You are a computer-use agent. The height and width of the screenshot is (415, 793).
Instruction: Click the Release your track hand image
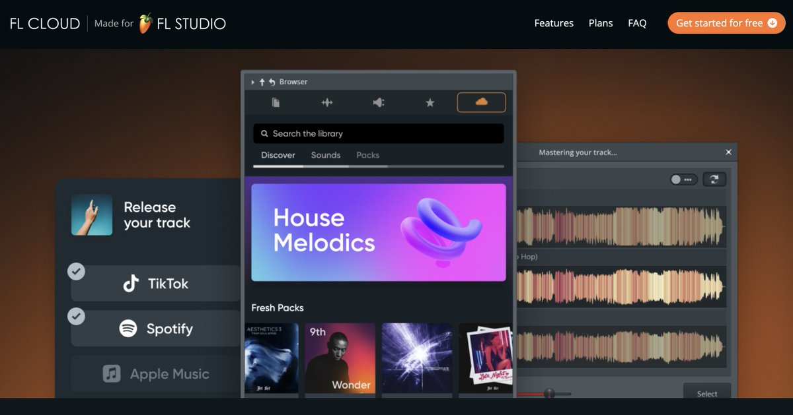pyautogui.click(x=92, y=215)
